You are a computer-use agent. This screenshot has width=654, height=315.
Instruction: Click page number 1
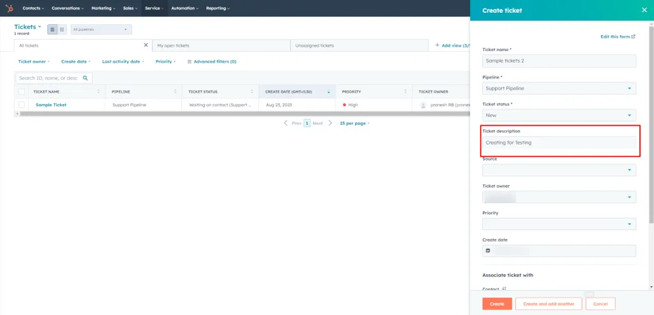307,123
